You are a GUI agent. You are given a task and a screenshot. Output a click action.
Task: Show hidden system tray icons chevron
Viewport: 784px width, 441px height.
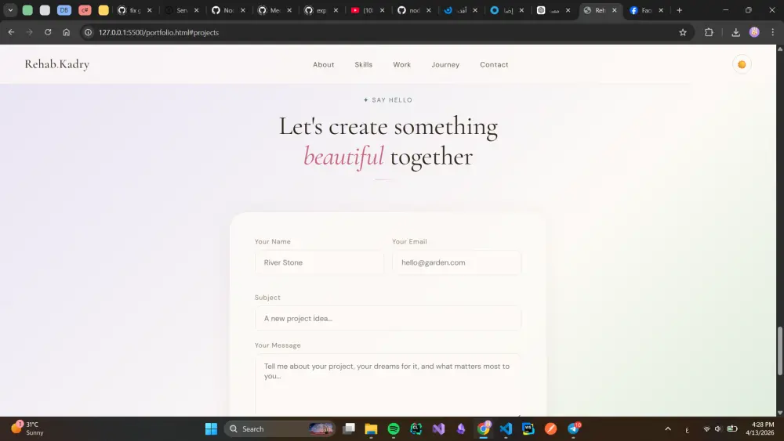667,428
